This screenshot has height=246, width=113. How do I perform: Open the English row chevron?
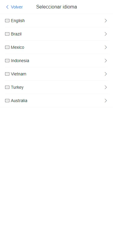tap(106, 21)
